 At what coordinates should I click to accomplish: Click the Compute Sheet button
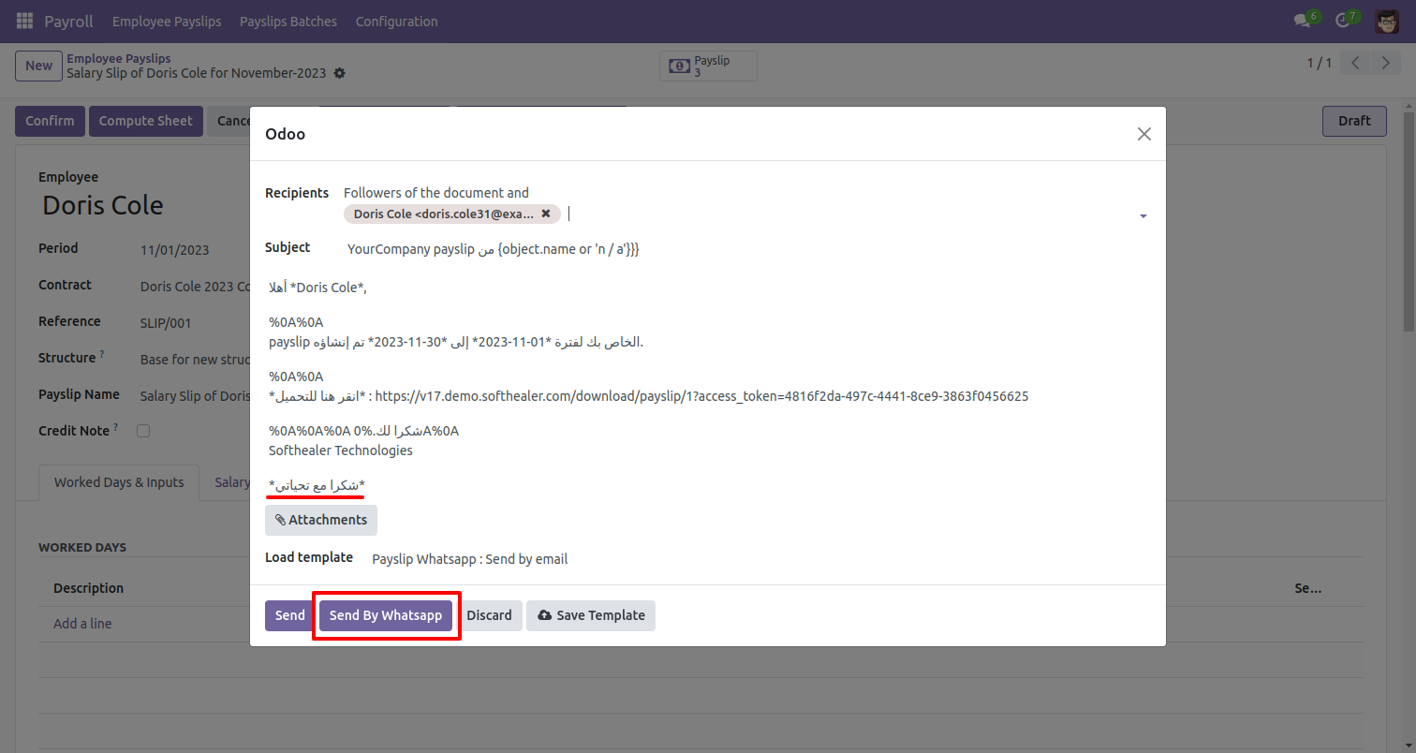click(x=146, y=121)
